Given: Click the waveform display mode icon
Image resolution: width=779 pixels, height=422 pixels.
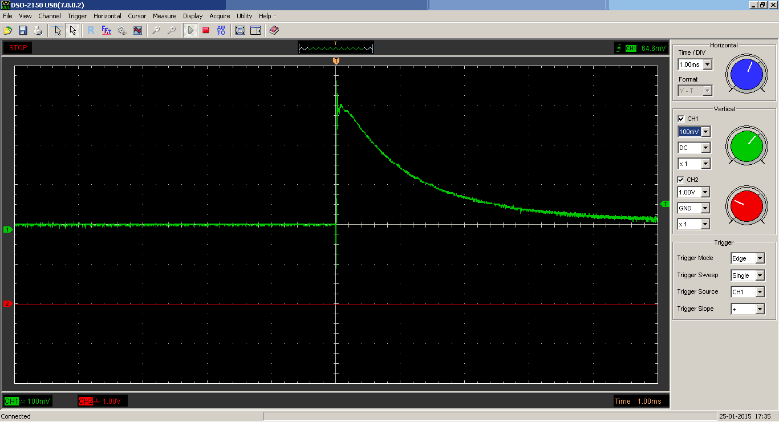Looking at the screenshot, I should [137, 30].
